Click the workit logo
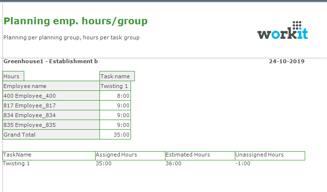The image size is (327, 192). coord(282,30)
